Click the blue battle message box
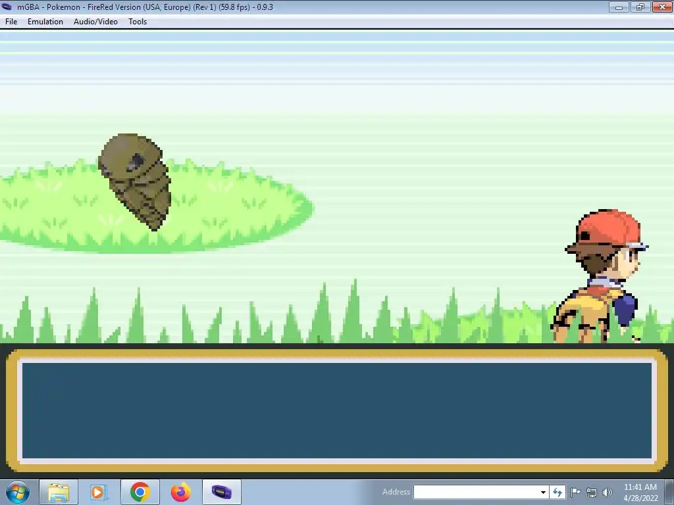The image size is (674, 505). tap(337, 411)
